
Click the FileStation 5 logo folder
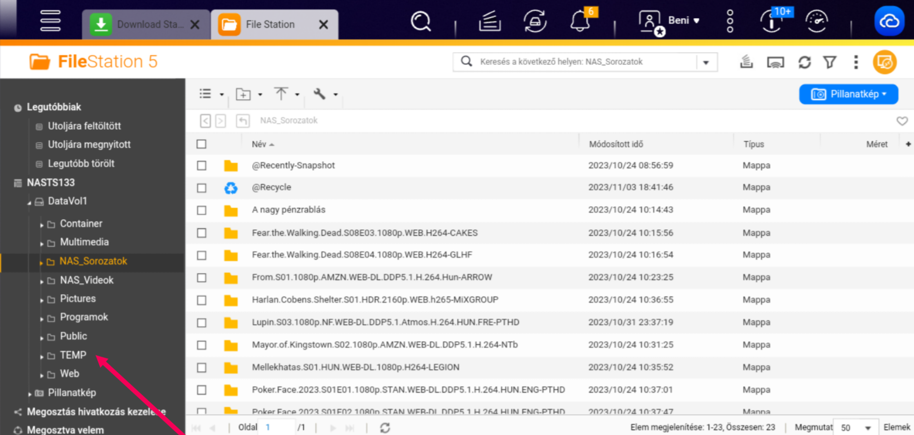pyautogui.click(x=40, y=62)
